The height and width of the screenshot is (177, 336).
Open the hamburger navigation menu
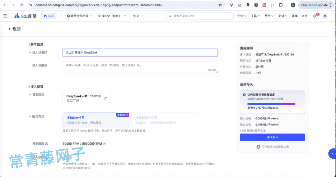(x=5, y=16)
